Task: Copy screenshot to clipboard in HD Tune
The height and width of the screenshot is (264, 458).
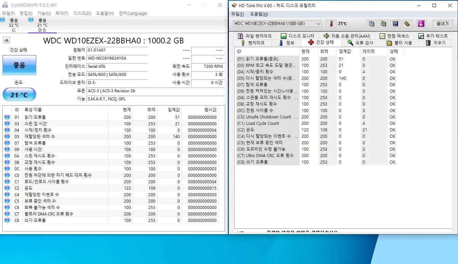Action: point(384,24)
